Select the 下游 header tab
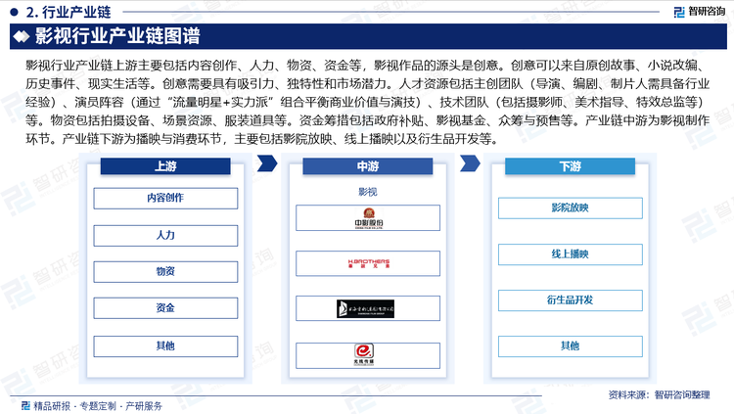This screenshot has height=414, width=734. tap(570, 166)
